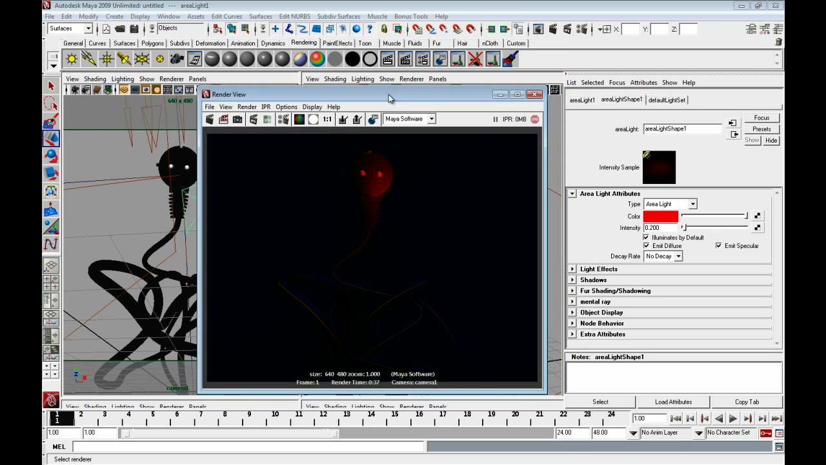826x465 pixels.
Task: Select the defaultLightSet tab
Action: tap(667, 100)
